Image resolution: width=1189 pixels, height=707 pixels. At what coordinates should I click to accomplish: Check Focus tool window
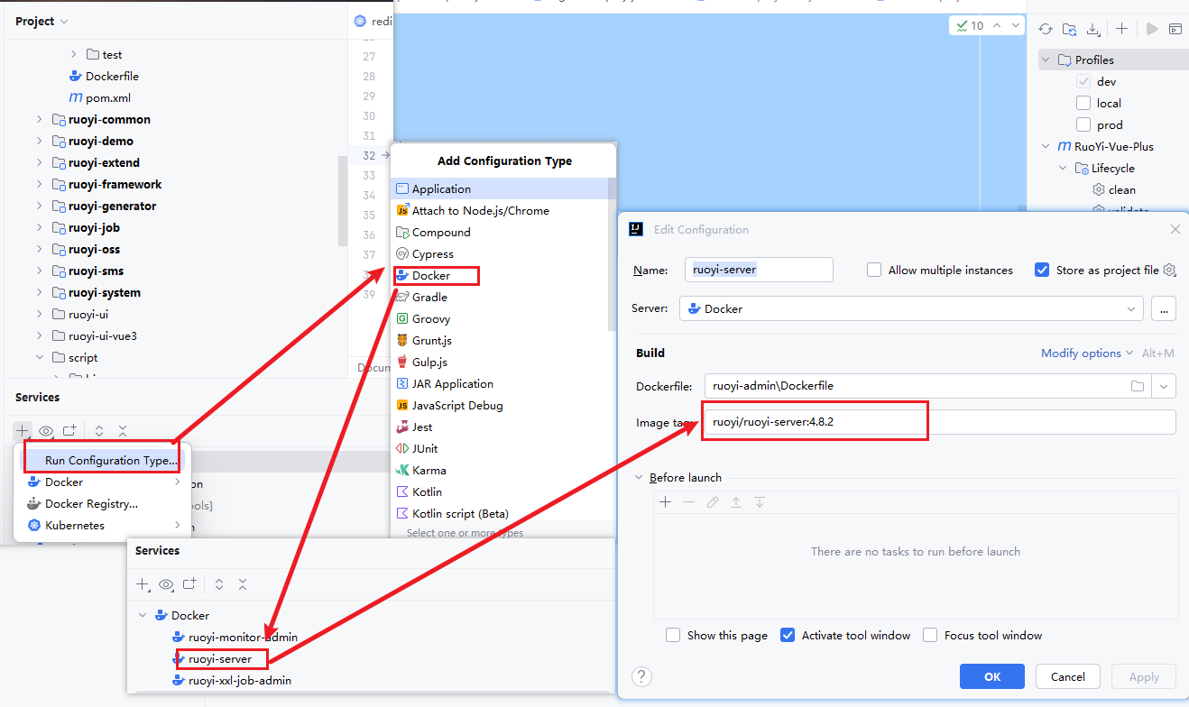930,635
